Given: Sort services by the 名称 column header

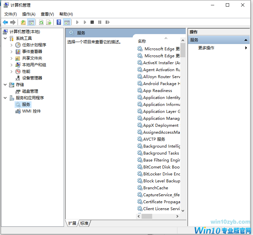Looking at the screenshot, I should coord(142,41).
